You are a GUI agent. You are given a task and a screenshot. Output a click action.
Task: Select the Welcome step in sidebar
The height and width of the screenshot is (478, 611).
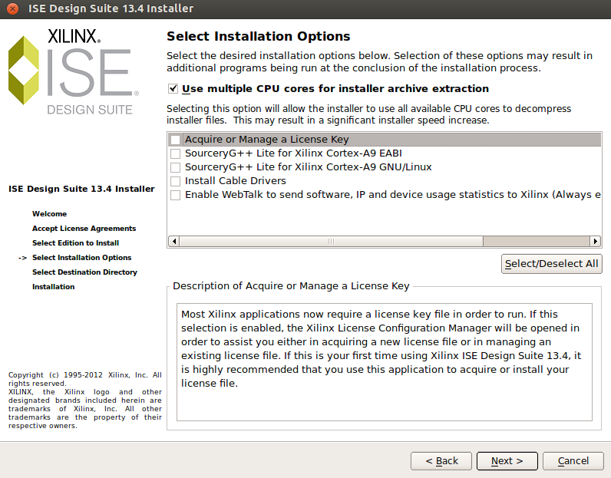[49, 214]
